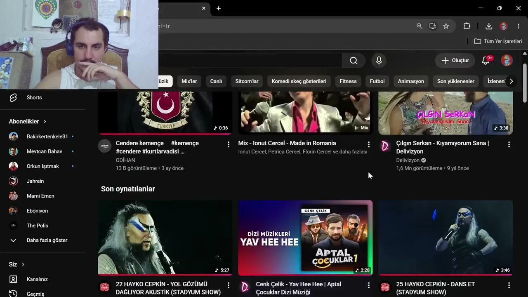The width and height of the screenshot is (528, 297).
Task: Start voice search with the microphone icon
Action: pos(379,61)
